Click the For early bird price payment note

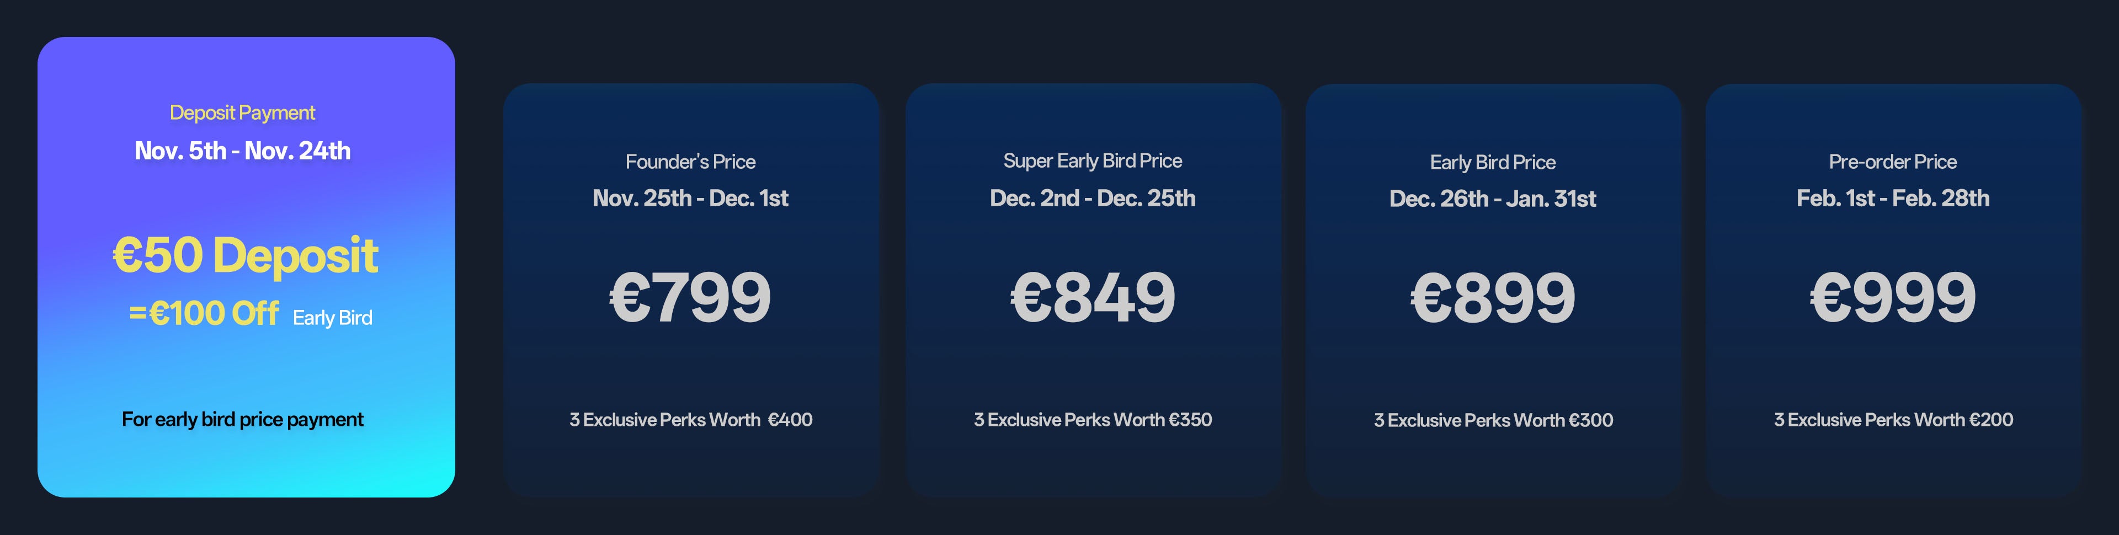[x=242, y=419]
